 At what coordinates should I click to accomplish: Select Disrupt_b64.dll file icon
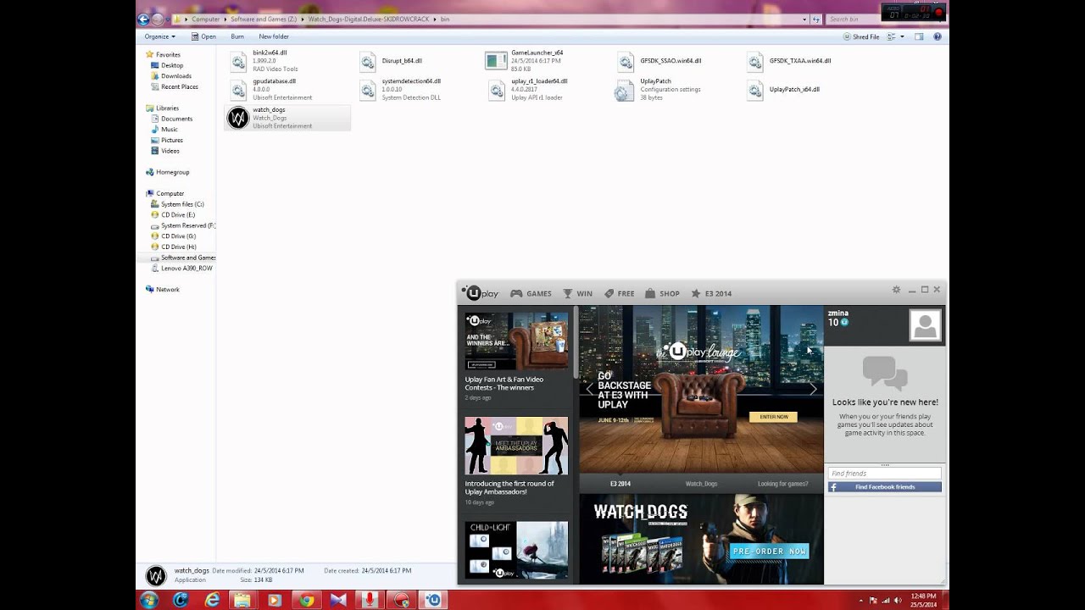[x=367, y=61]
